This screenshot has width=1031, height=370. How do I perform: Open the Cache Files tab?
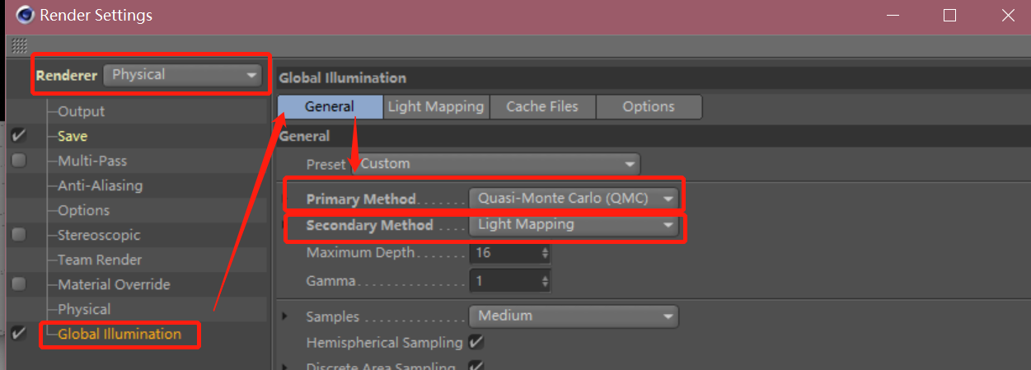(541, 106)
